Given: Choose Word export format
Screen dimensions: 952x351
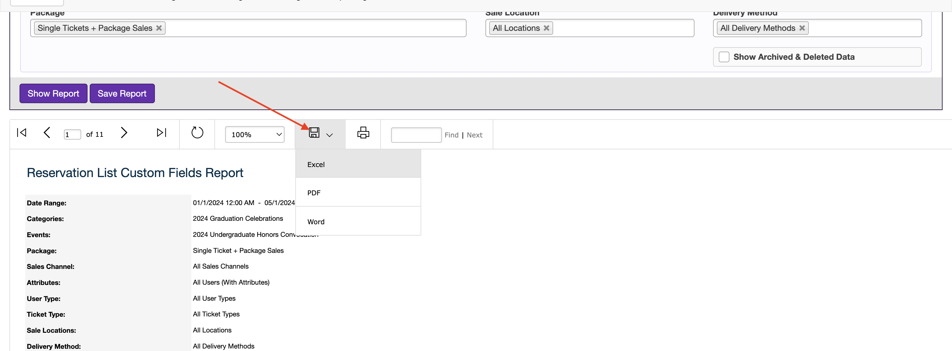Looking at the screenshot, I should tap(316, 222).
